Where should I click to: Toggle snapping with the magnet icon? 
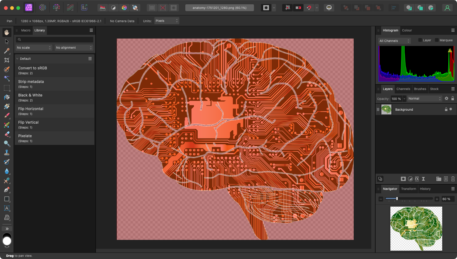tap(309, 8)
